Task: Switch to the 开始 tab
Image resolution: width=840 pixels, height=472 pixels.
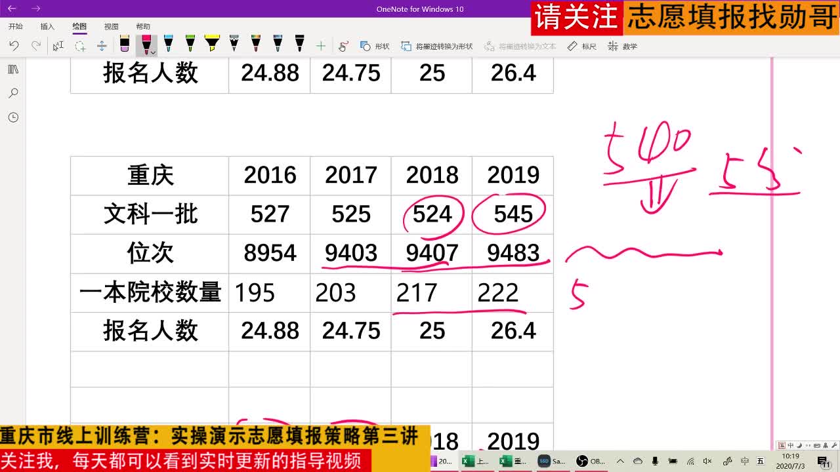Action: click(x=16, y=26)
